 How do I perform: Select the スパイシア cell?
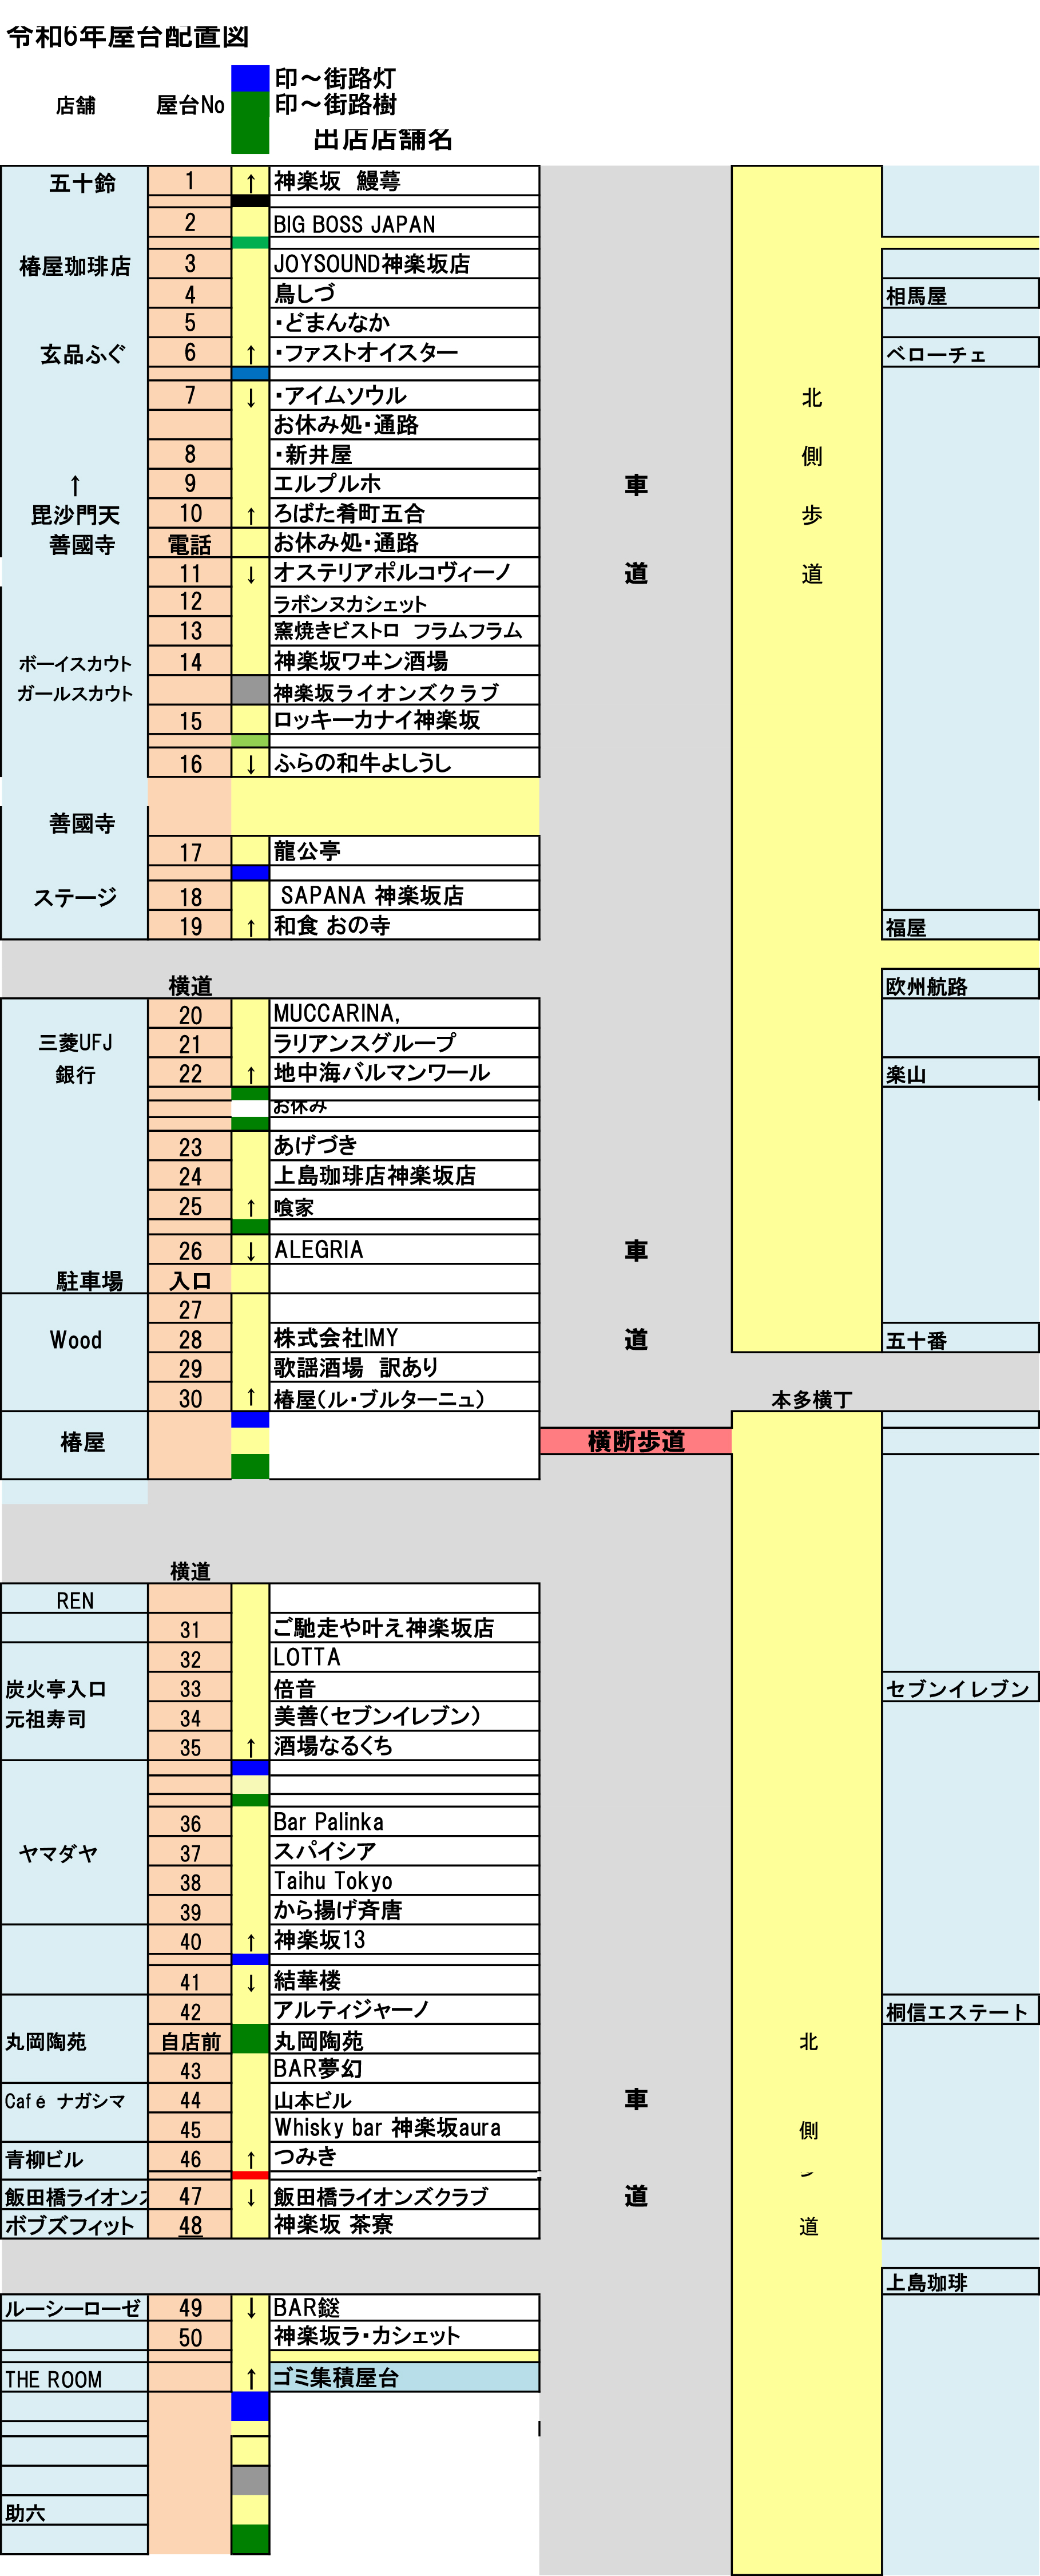[404, 1851]
